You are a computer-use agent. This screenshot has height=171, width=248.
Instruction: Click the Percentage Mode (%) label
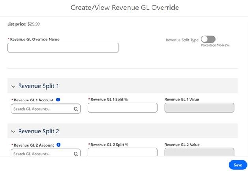[215, 45]
